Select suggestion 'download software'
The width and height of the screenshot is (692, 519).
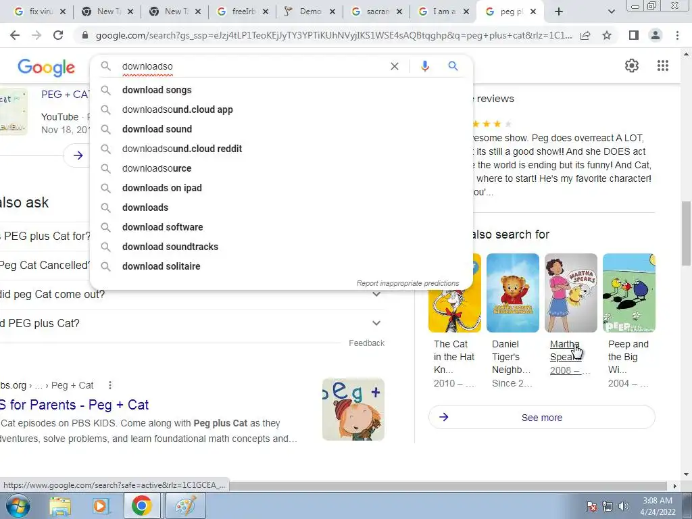click(x=281, y=227)
